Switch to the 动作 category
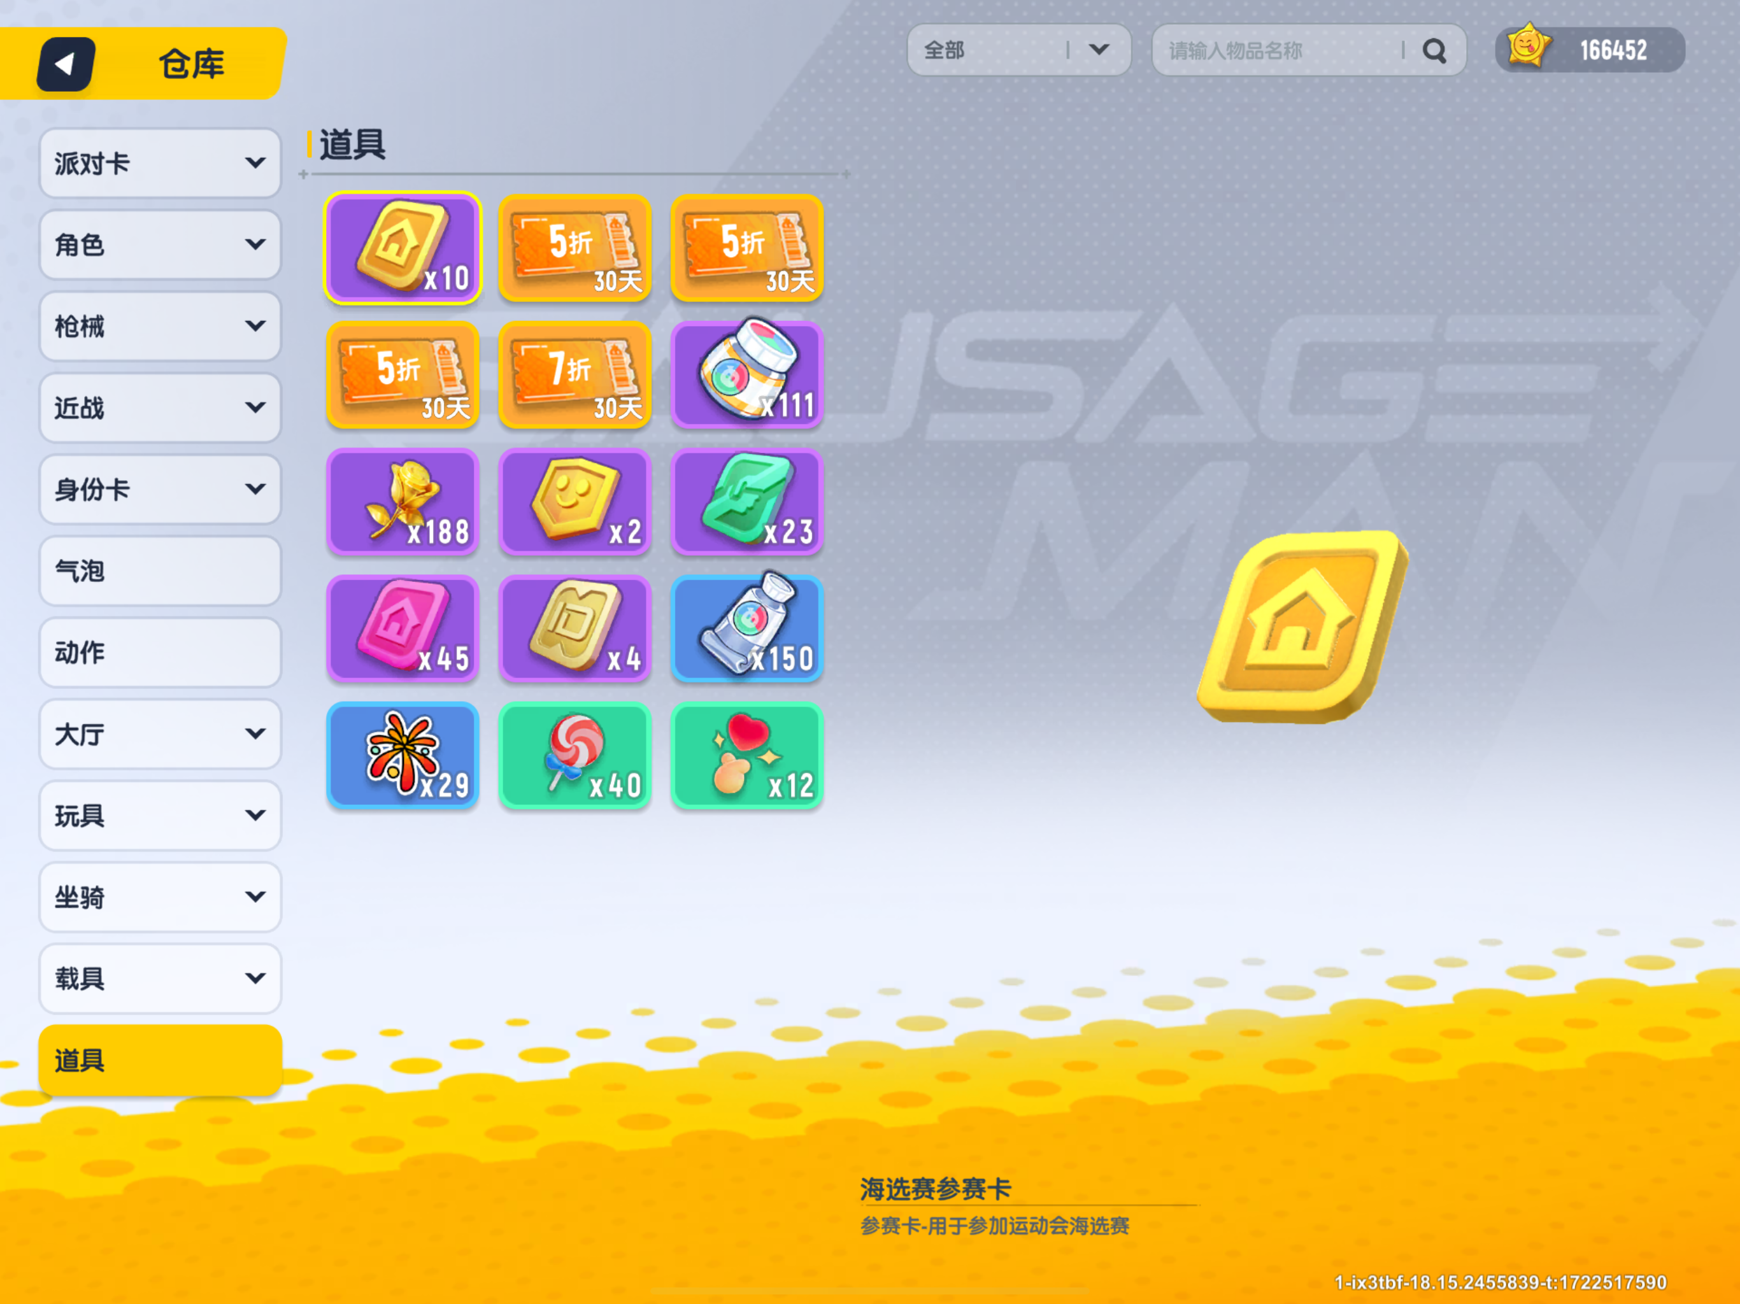1740x1304 pixels. [160, 652]
